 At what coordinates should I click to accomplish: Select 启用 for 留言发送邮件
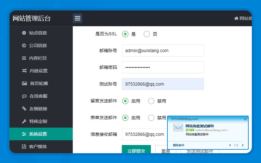pyautogui.click(x=125, y=101)
